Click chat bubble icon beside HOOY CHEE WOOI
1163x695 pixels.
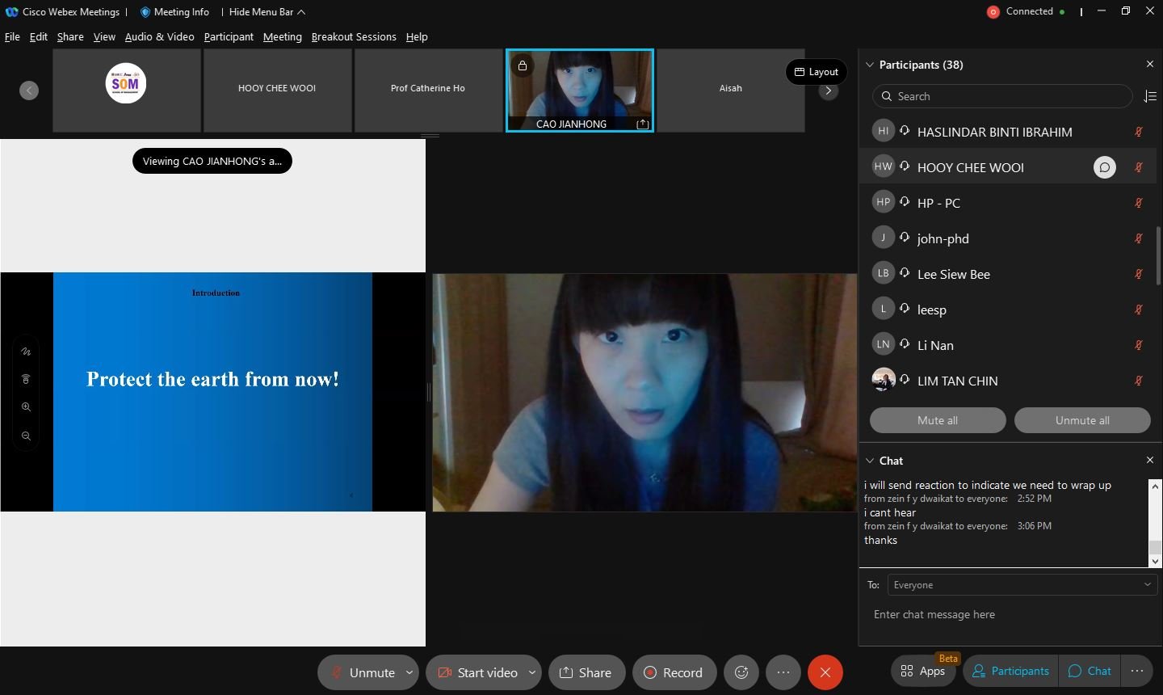[1104, 167]
